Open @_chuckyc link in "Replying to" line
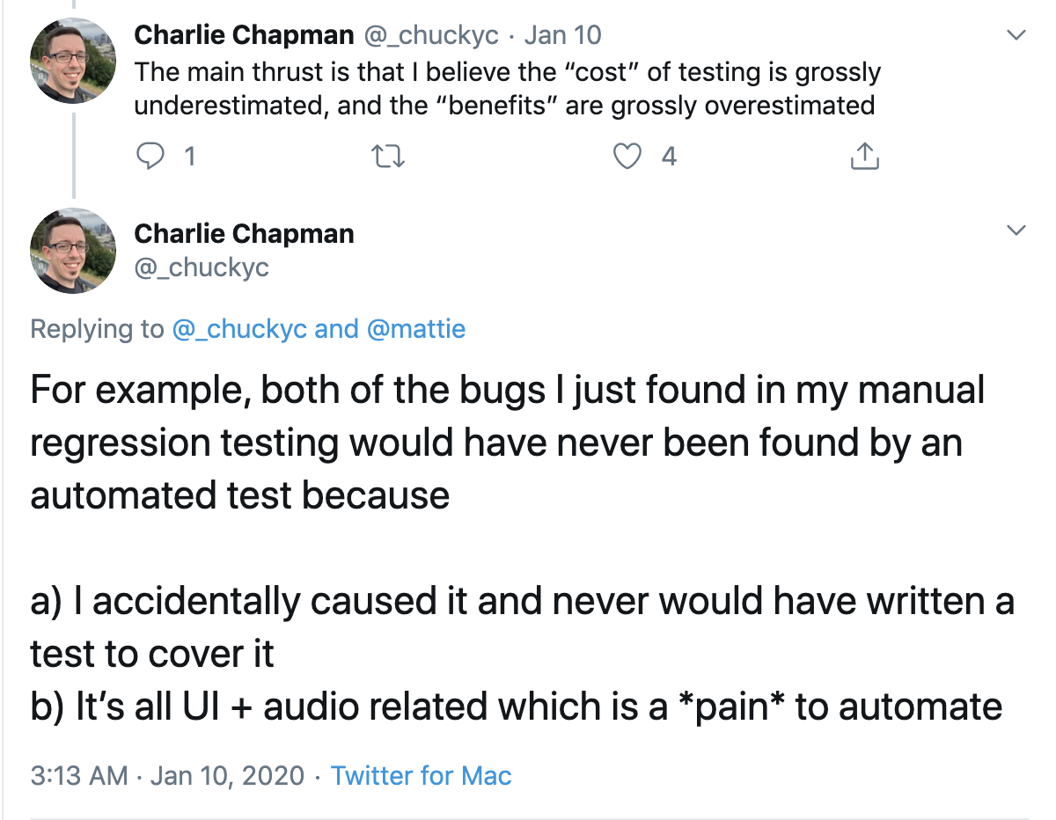This screenshot has width=1056, height=820. [238, 329]
